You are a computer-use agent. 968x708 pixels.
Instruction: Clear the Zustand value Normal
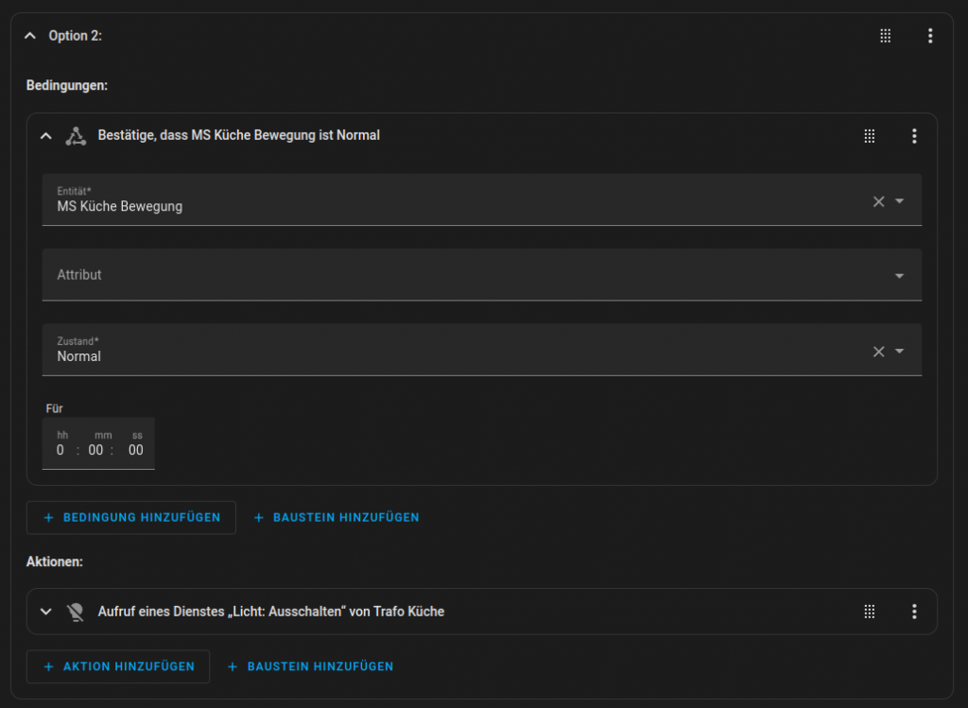[x=878, y=352]
